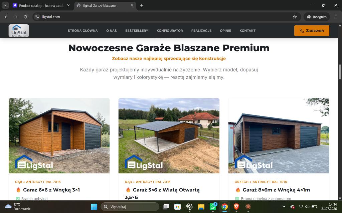Bookmark this page with the star icon
Screen dimensions: 342x213
[x=295, y=17]
